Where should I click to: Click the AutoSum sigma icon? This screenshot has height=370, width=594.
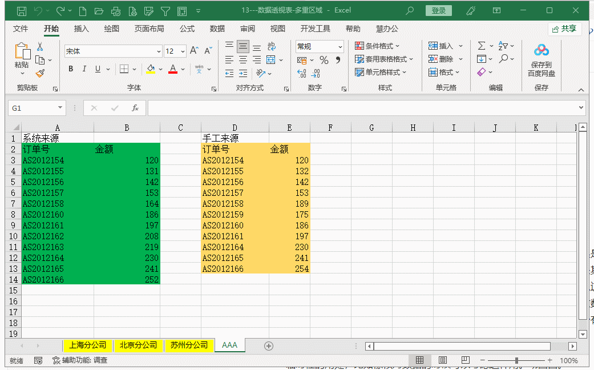(482, 46)
